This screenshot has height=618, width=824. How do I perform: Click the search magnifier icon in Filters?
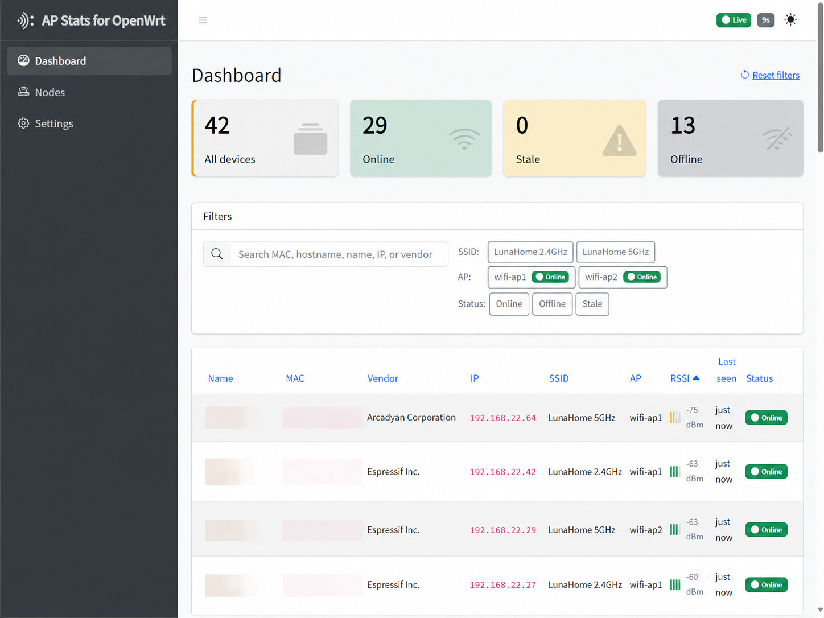(x=217, y=254)
